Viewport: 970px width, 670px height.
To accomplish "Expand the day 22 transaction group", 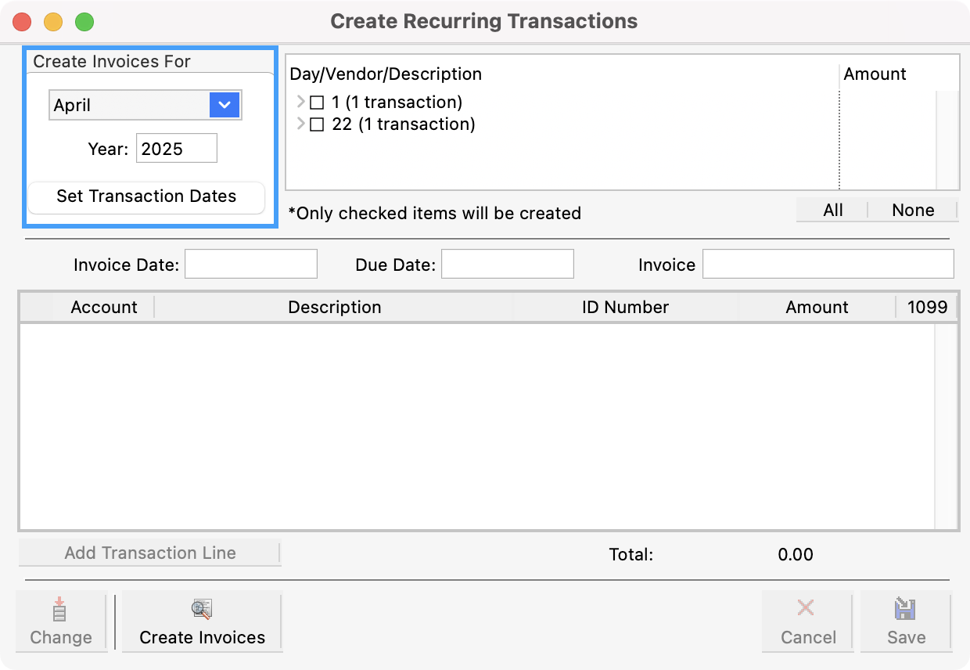I will pos(301,124).
